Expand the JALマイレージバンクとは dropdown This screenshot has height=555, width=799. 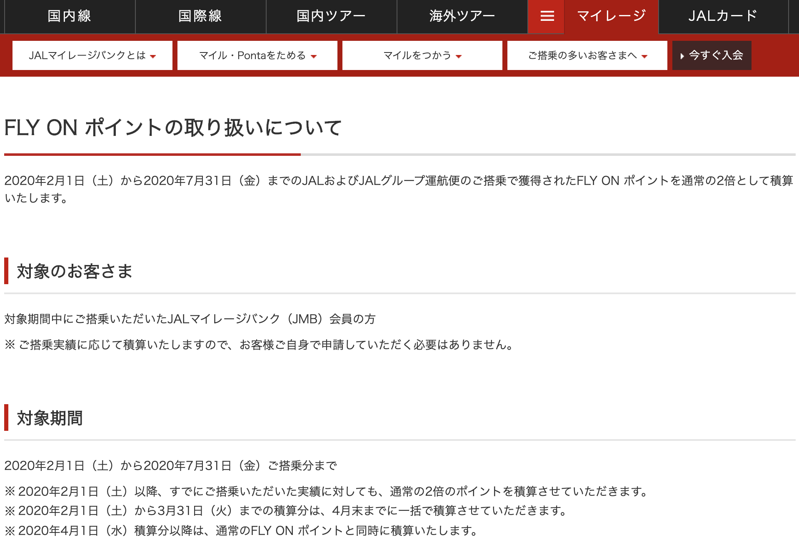(x=92, y=55)
